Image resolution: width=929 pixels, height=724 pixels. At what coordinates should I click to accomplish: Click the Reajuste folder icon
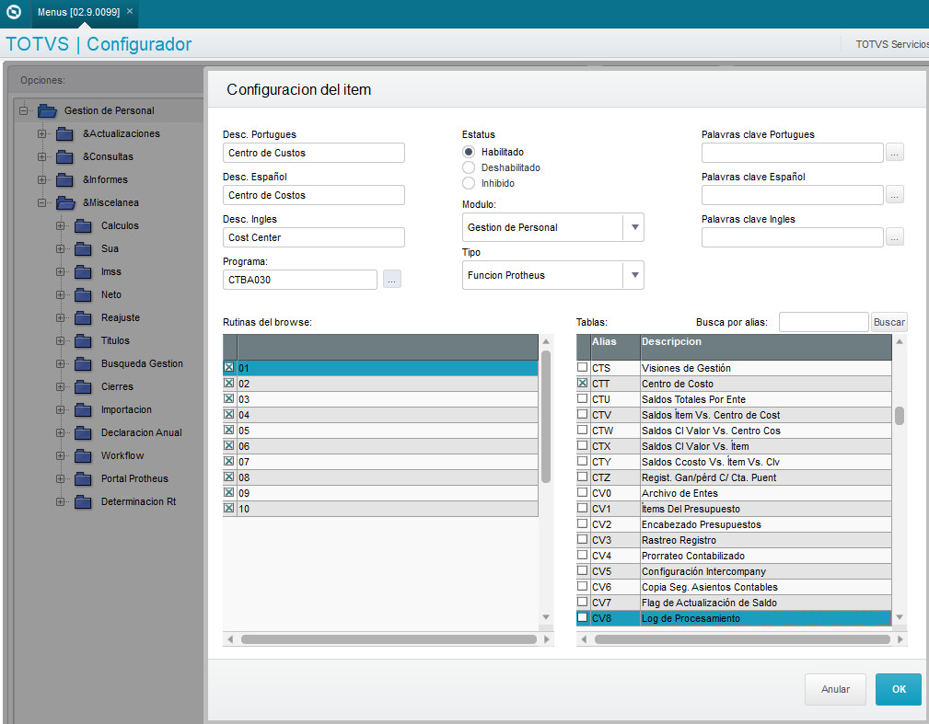point(83,318)
